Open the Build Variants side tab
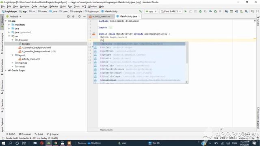Image resolution: width=260 pixels, height=146 pixels. tap(2, 67)
